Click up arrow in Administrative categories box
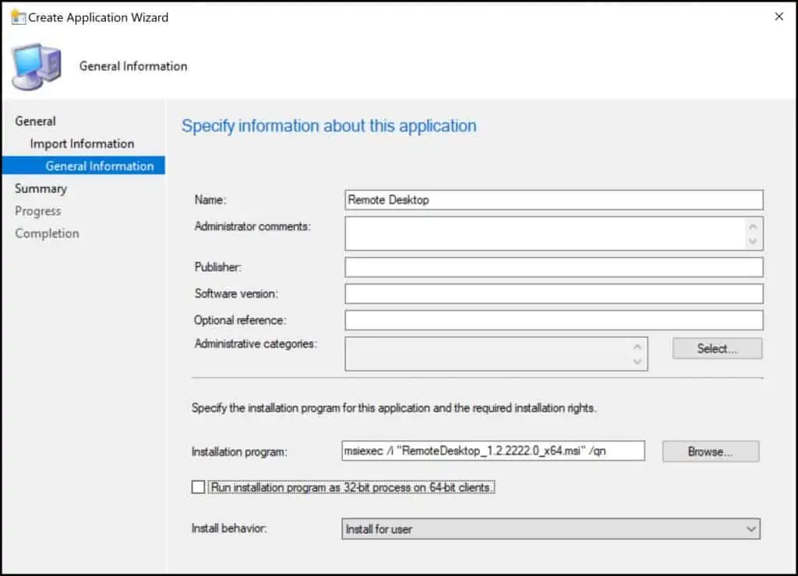Viewport: 798px width, 576px height. pos(637,346)
